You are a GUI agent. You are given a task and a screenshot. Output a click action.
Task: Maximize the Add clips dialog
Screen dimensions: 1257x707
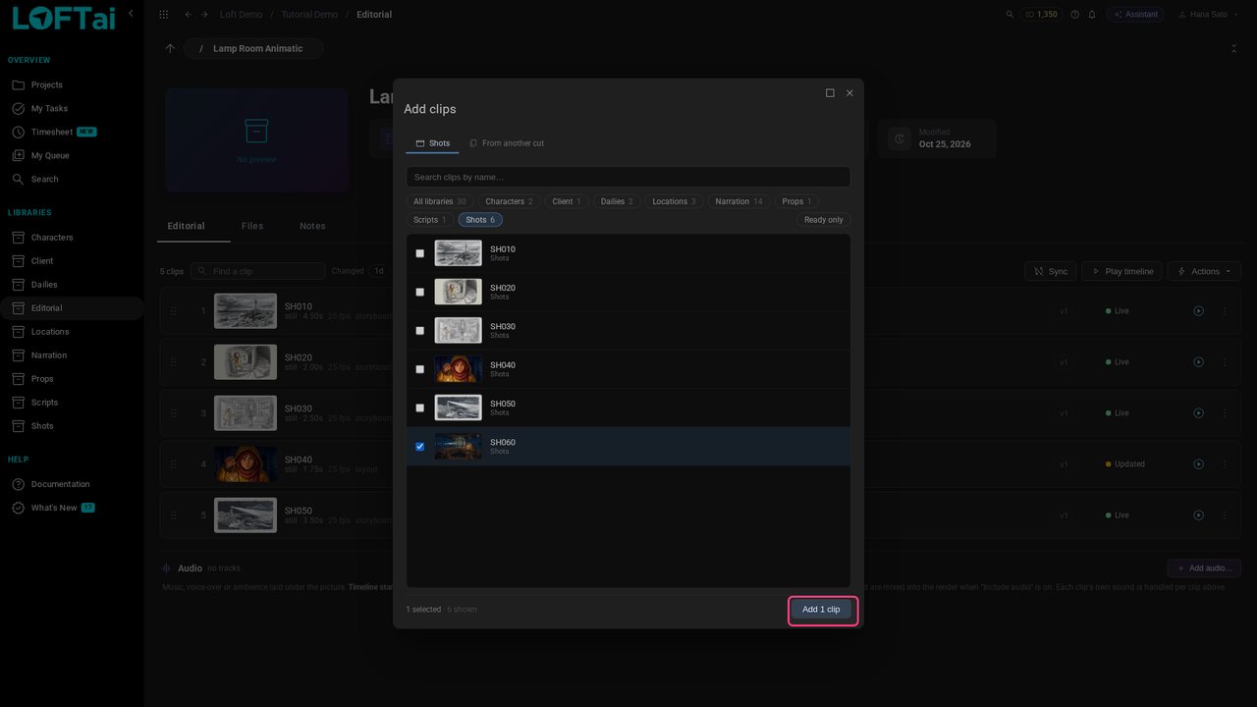click(x=830, y=93)
